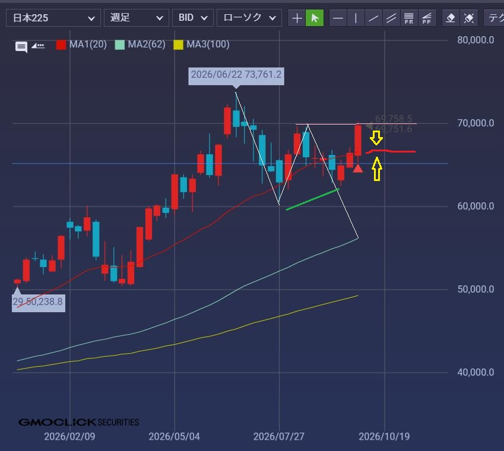Viewport: 504px width, 451px height.
Task: Open the 週足 timeframe dropdown
Action: (137, 18)
